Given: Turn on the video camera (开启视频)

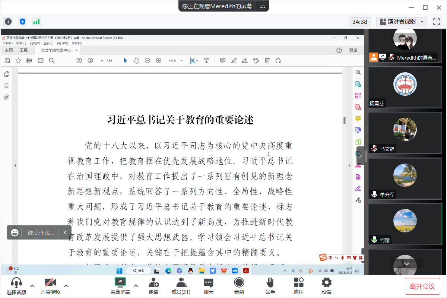Looking at the screenshot, I should click(x=50, y=286).
